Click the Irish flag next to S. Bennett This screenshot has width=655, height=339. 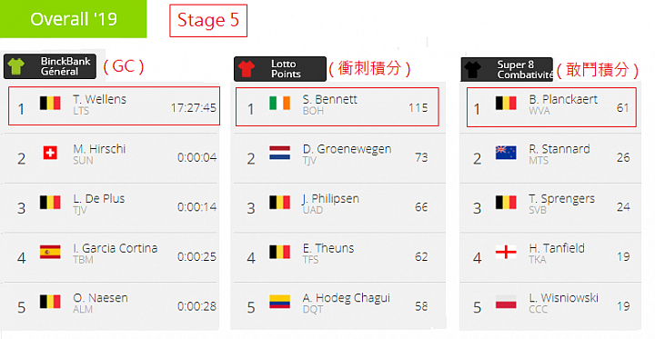point(280,103)
